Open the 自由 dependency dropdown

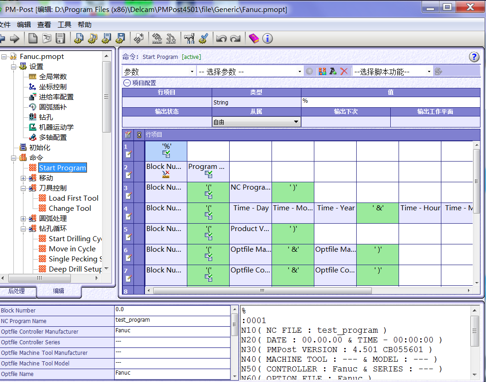(256, 122)
